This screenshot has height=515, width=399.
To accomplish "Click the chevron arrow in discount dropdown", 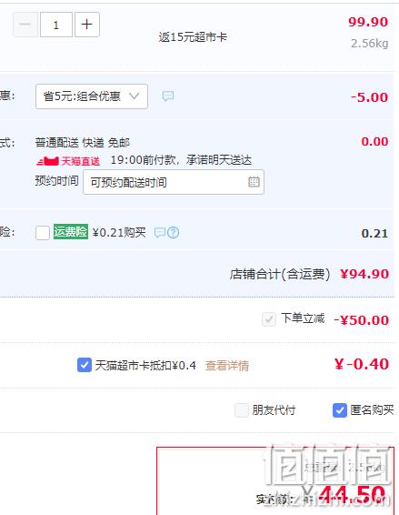I will click(134, 96).
